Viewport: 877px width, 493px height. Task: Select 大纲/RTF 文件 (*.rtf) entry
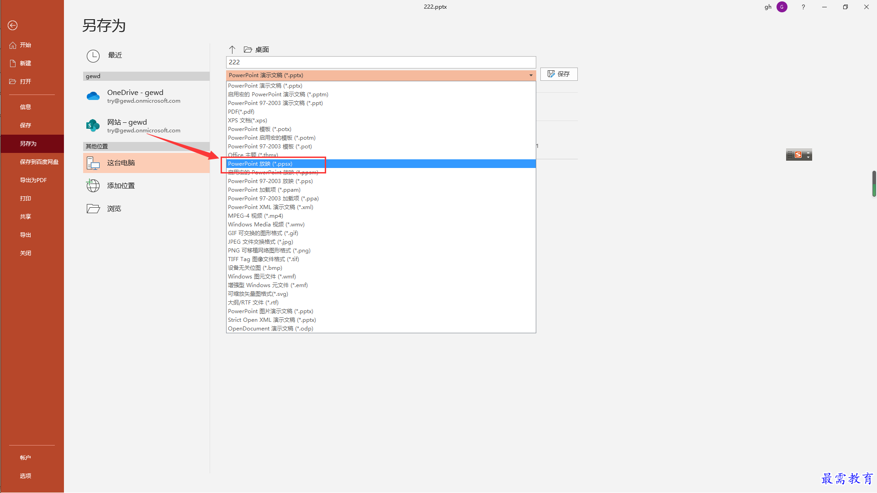click(x=381, y=303)
